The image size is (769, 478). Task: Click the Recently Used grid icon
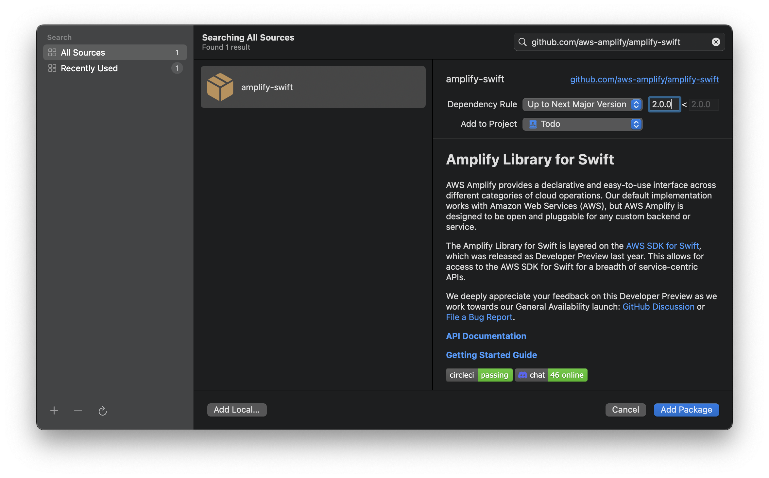click(x=52, y=68)
